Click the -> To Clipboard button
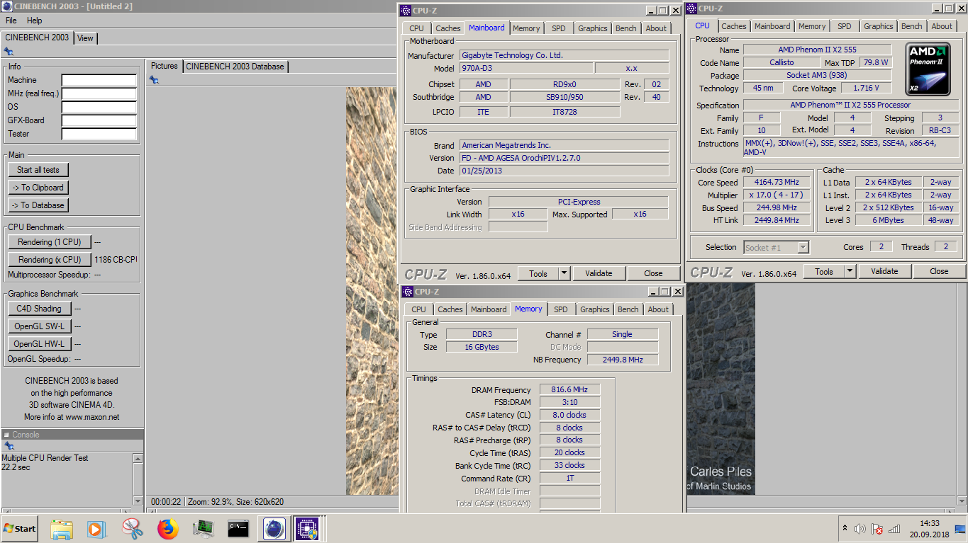 click(38, 188)
